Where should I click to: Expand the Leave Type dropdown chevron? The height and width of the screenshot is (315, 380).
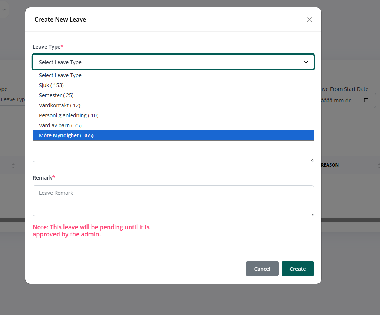pos(306,62)
